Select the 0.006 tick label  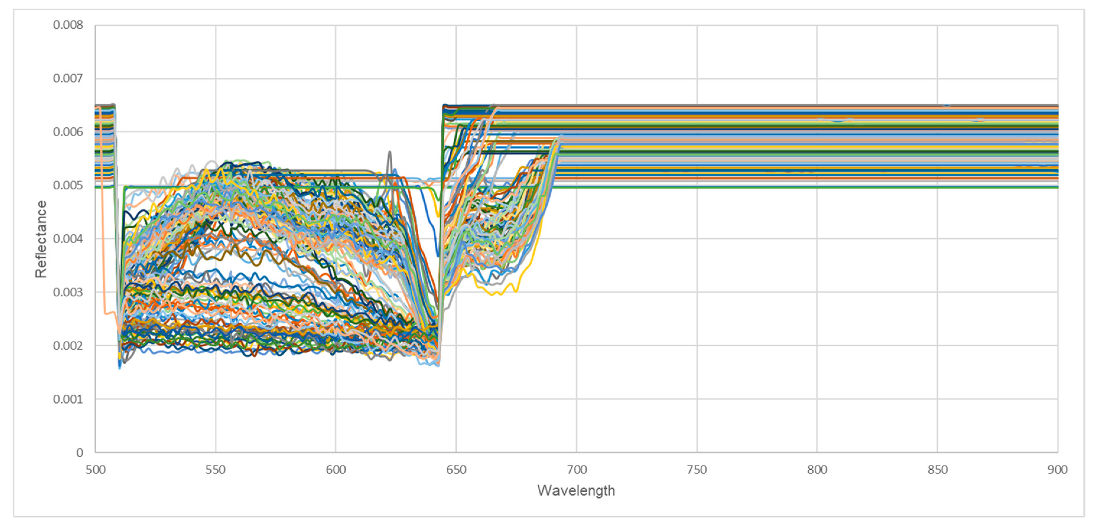point(68,132)
